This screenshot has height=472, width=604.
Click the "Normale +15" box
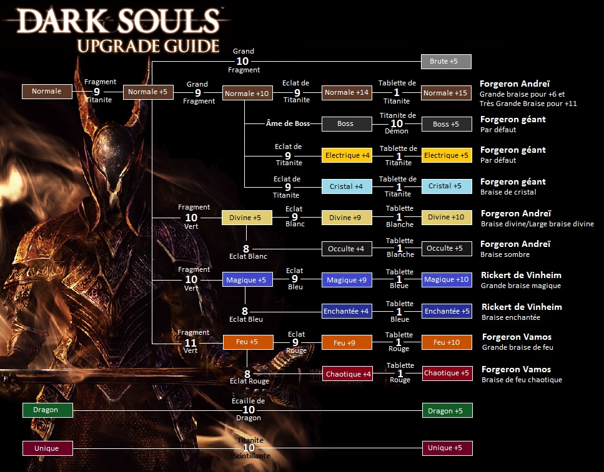coord(446,93)
